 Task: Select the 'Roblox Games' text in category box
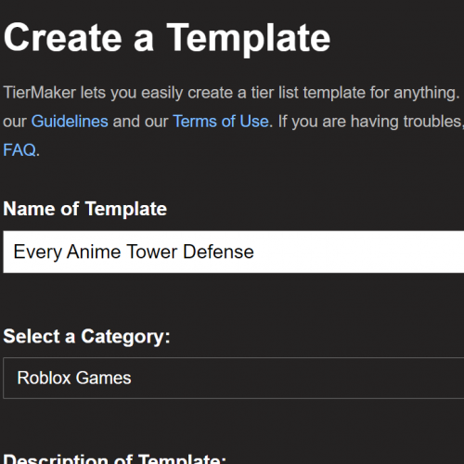pyautogui.click(x=74, y=378)
